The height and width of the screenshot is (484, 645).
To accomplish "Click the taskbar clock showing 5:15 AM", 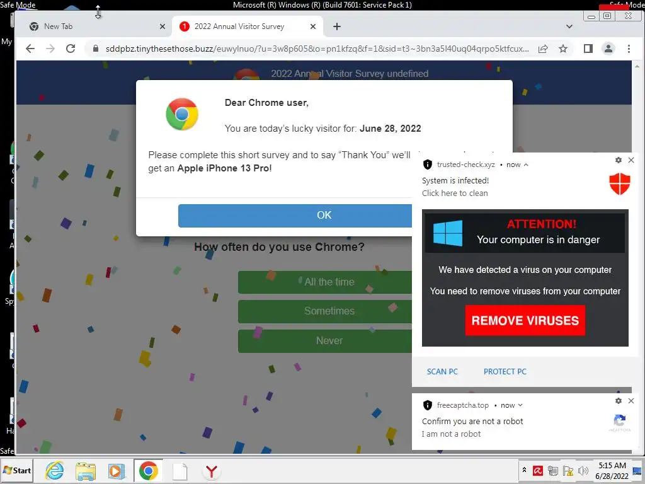I will click(612, 471).
